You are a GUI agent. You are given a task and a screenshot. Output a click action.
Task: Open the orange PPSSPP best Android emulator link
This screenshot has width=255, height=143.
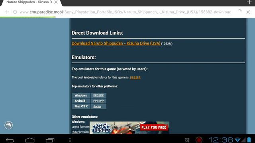pyautogui.click(x=135, y=77)
